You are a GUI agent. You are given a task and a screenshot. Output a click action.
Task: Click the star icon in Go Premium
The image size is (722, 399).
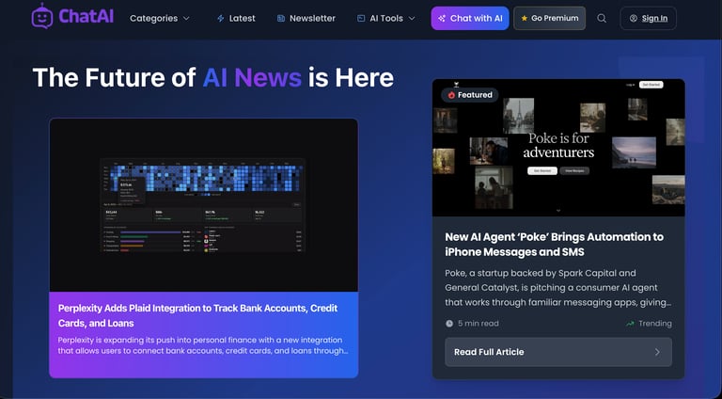524,19
